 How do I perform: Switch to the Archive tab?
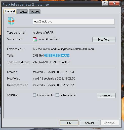click(22, 12)
